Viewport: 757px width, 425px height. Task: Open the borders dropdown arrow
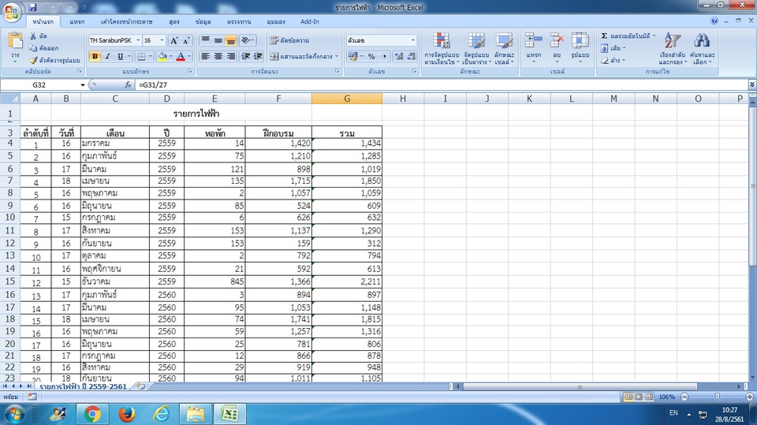click(150, 57)
